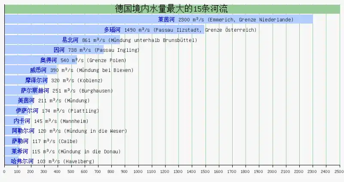Viewport: 344px width, 182px height.
Task: Click the 2500 label on the x-axis
Action: point(339,171)
